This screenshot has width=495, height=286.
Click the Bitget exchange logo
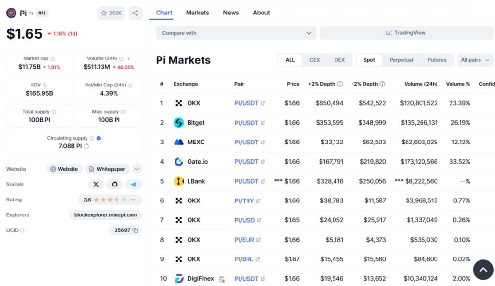179,123
